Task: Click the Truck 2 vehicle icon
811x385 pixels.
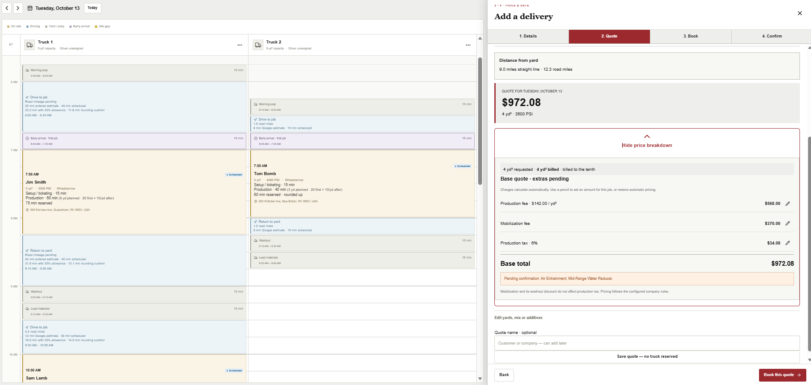Action: [x=258, y=45]
